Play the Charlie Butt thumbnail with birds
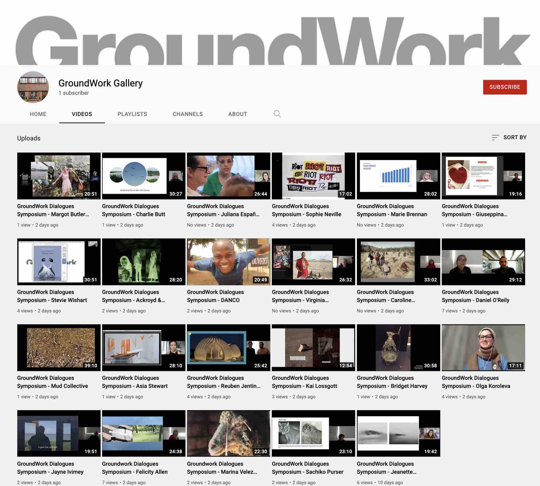This screenshot has height=486, width=540. [x=144, y=176]
